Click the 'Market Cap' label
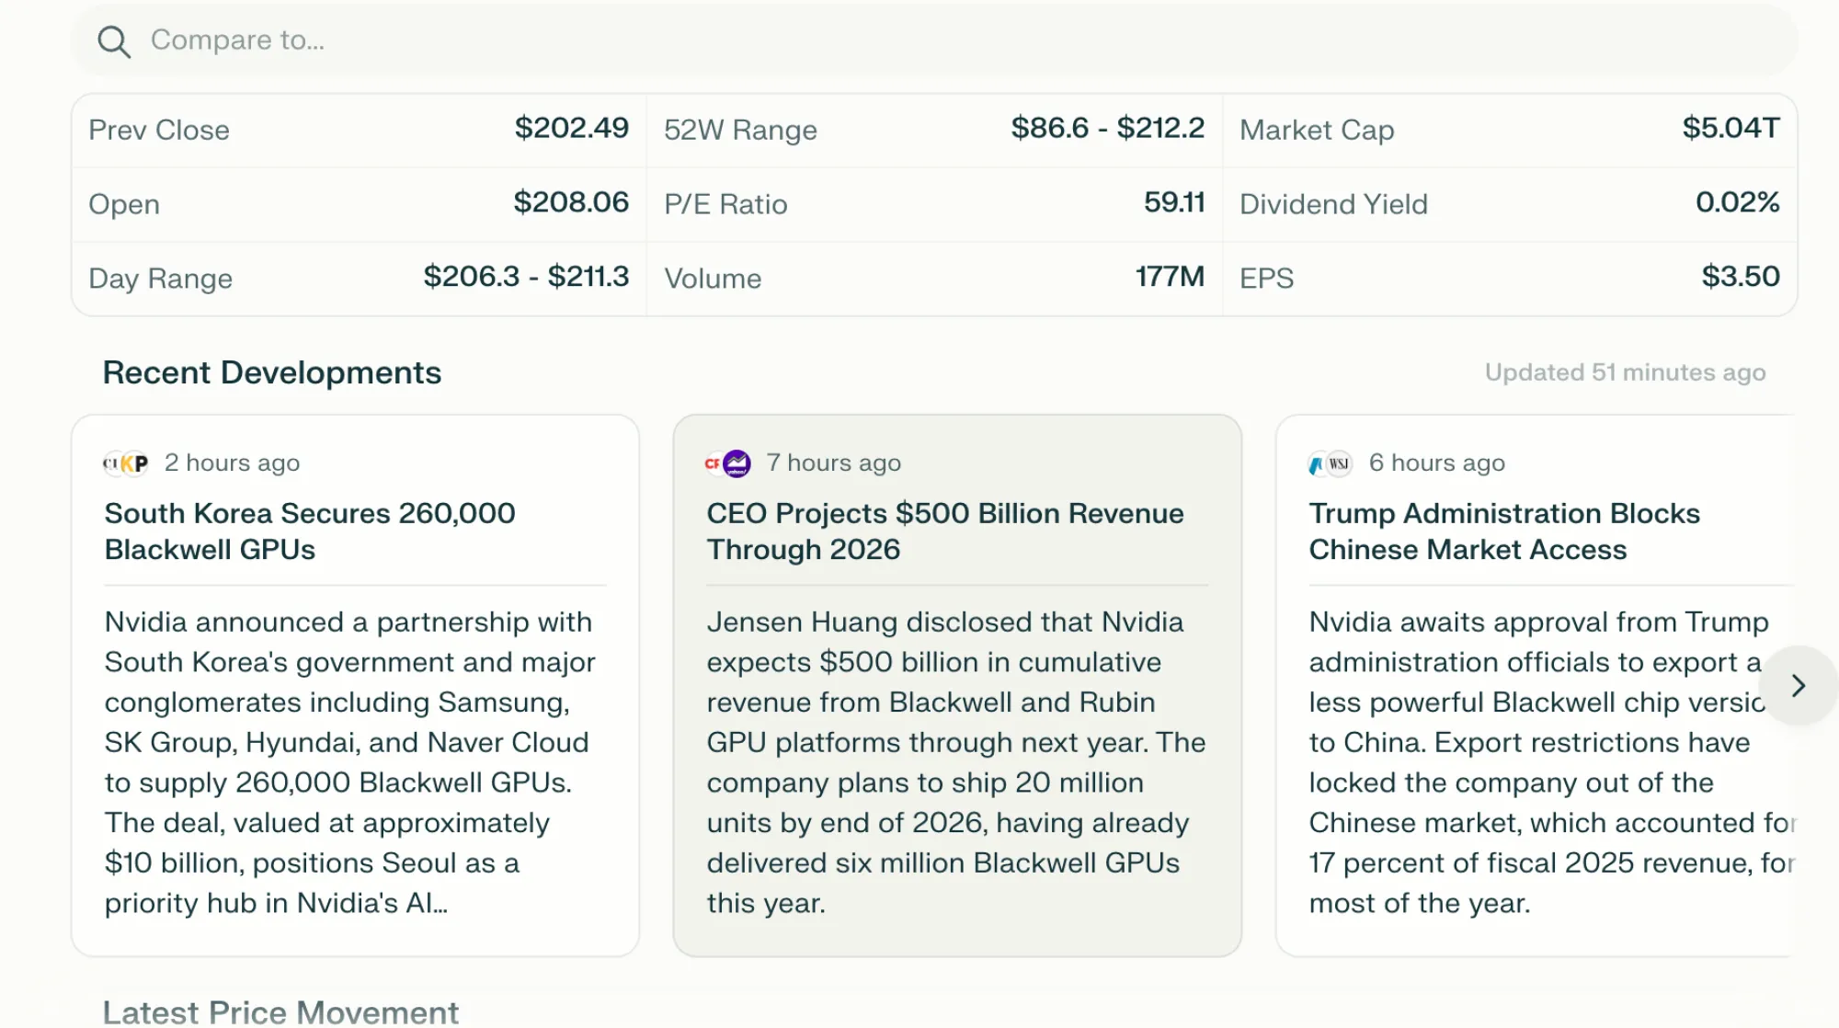1839x1028 pixels. pyautogui.click(x=1317, y=130)
